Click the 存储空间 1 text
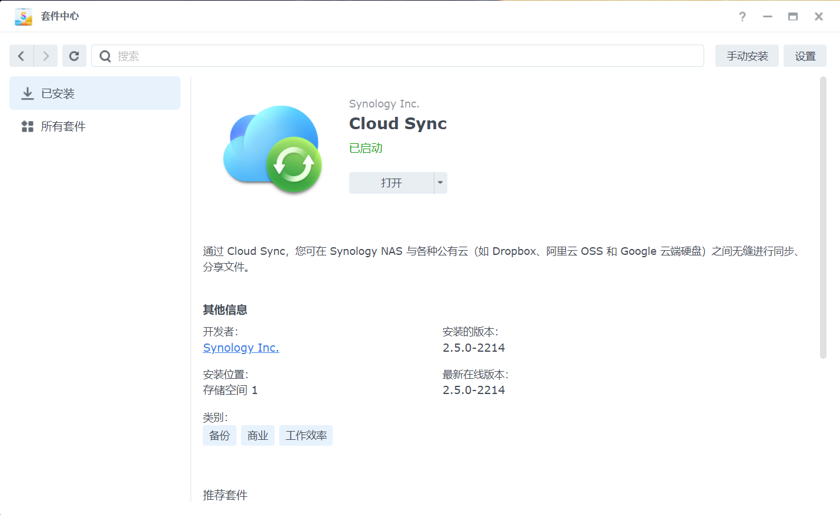The width and height of the screenshot is (840, 515). coord(230,390)
